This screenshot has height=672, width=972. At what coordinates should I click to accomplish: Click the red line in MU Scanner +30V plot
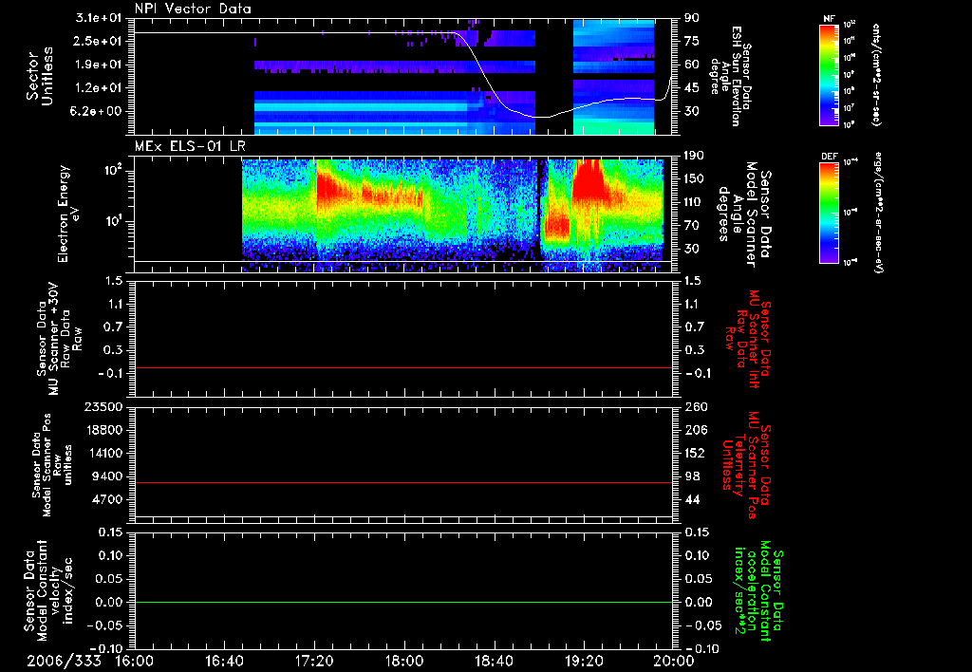pos(403,367)
